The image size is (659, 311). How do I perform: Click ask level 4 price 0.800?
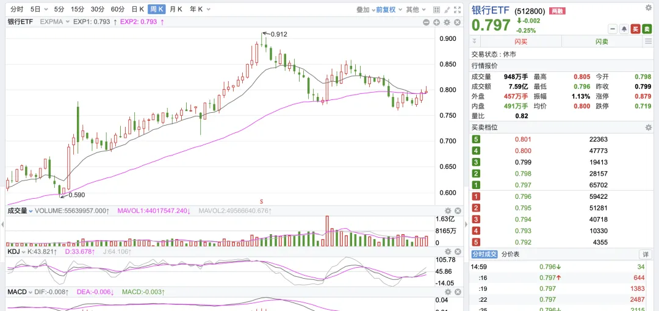point(524,151)
